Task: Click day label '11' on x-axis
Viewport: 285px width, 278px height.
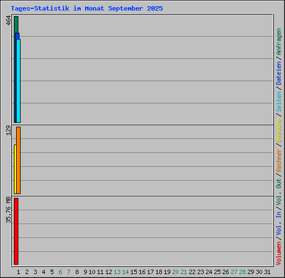Action: (100, 272)
